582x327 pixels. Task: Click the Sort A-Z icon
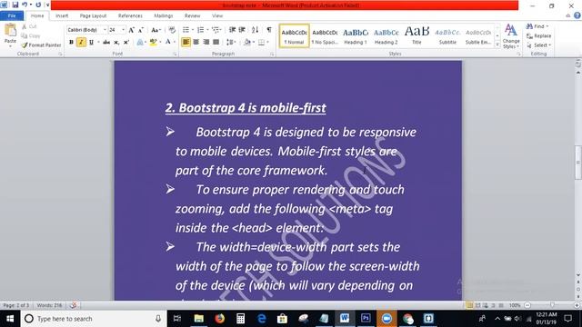(x=255, y=30)
